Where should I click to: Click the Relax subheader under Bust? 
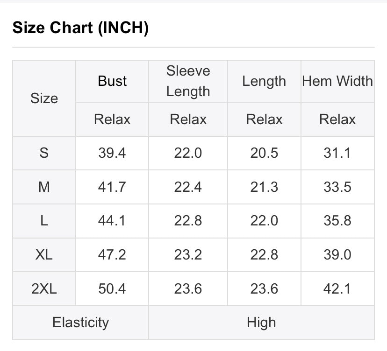point(112,119)
